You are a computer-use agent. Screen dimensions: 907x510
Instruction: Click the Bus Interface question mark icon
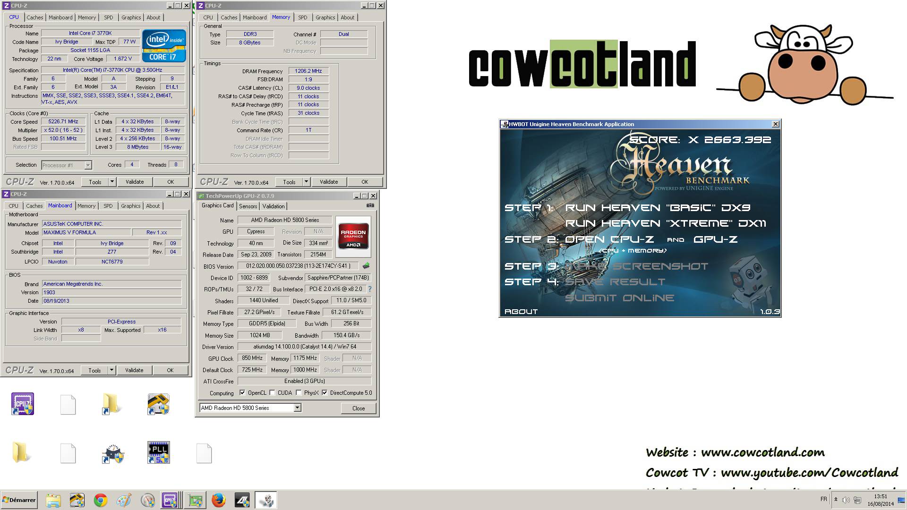[x=369, y=289]
